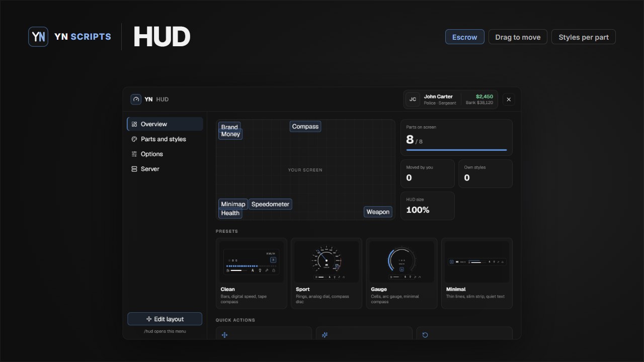Click the Parts and styles palette icon

pyautogui.click(x=134, y=139)
